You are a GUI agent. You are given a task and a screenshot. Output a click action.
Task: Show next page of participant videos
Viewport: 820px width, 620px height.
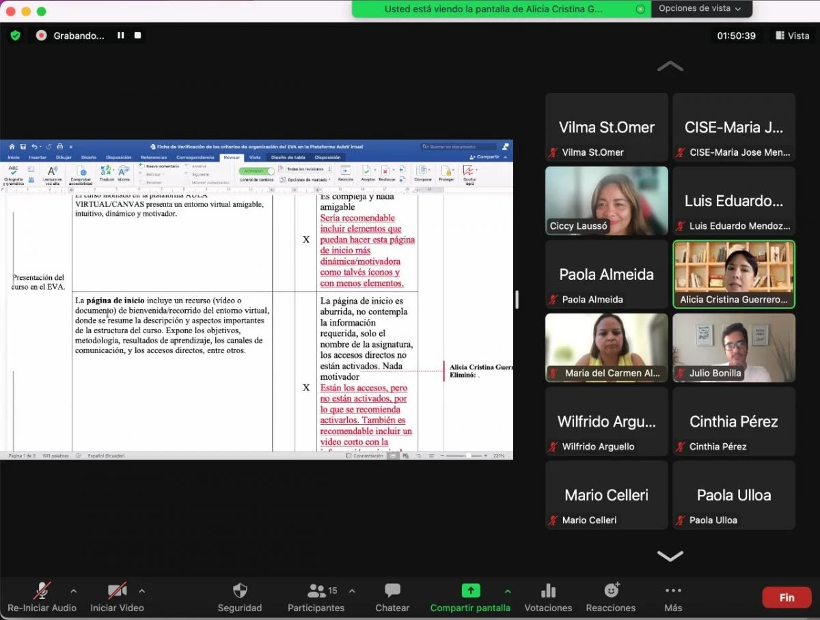[x=670, y=556]
